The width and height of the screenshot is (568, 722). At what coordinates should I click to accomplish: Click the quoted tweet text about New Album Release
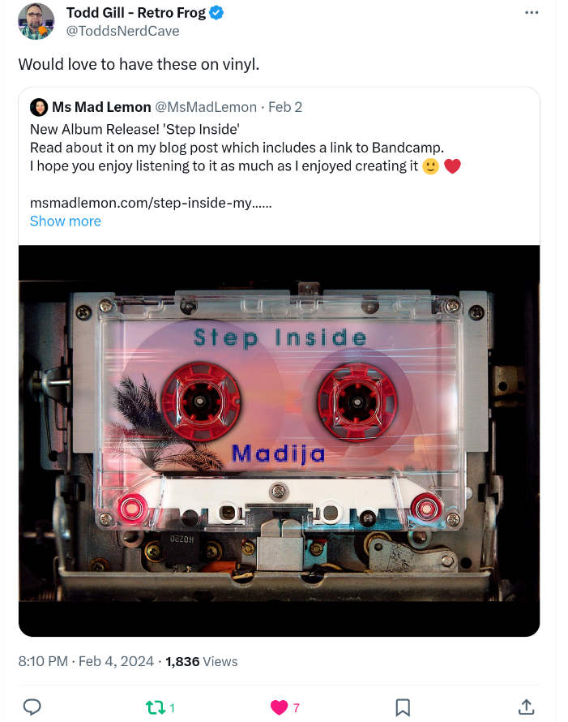(246, 148)
